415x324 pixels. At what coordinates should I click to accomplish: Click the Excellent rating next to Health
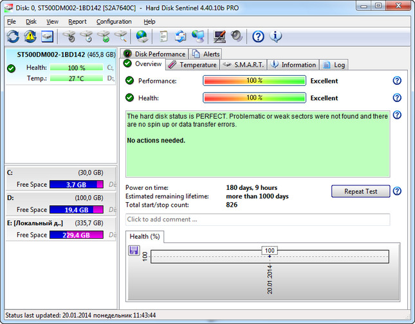pyautogui.click(x=324, y=98)
